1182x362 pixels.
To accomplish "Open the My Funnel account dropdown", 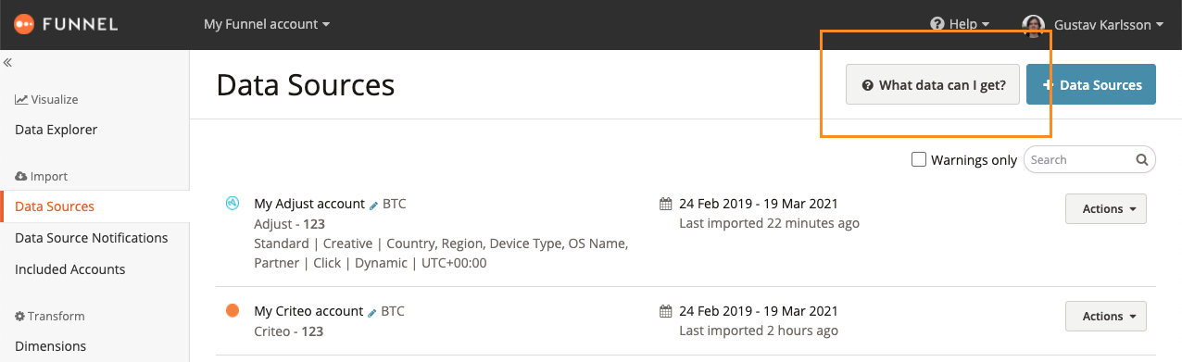I will (x=267, y=24).
